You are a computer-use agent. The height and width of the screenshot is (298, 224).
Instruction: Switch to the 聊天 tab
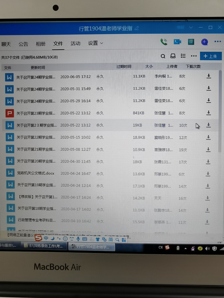6,44
